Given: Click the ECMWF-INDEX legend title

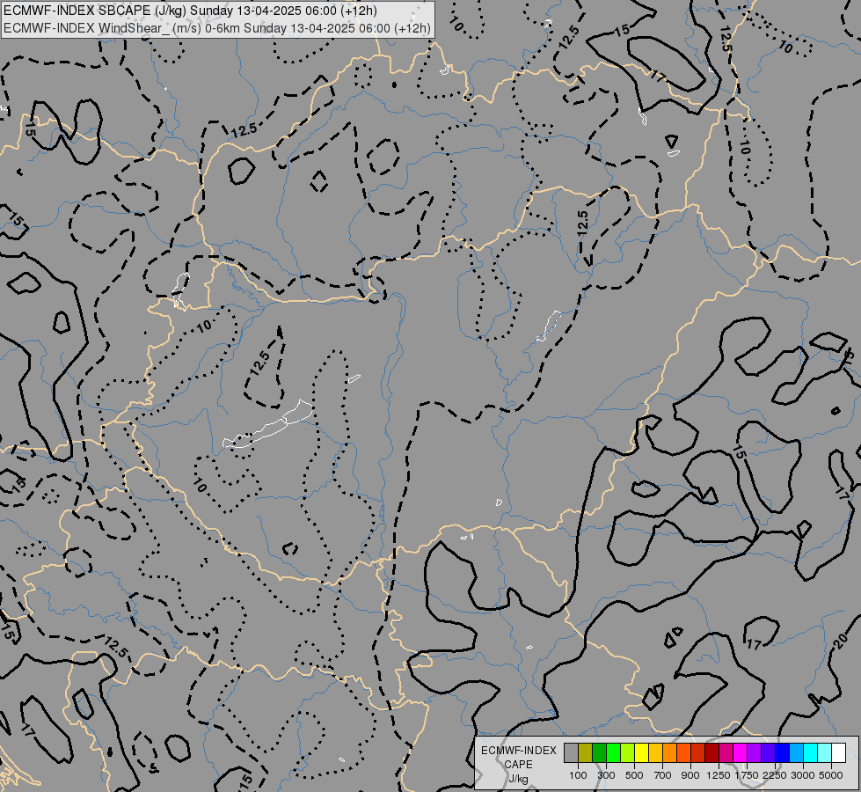Looking at the screenshot, I should point(519,751).
